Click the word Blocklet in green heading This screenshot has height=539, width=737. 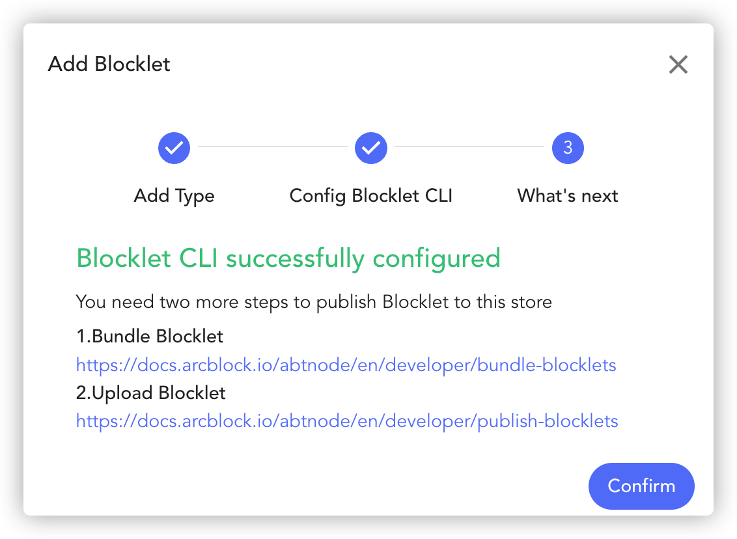pyautogui.click(x=124, y=258)
